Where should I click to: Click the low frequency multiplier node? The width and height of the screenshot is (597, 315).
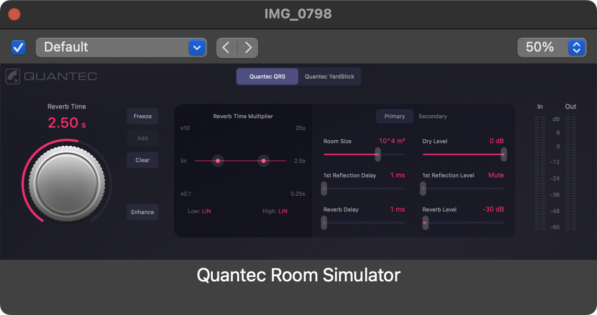(218, 161)
